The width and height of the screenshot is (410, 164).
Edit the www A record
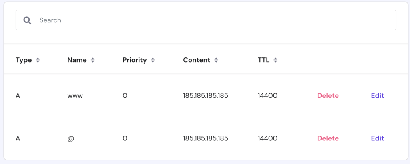[377, 96]
